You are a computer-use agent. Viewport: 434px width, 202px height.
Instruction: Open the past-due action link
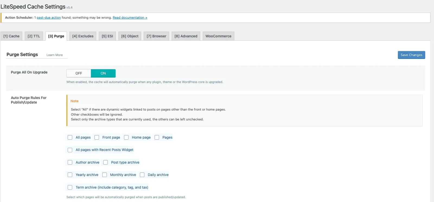(49, 18)
